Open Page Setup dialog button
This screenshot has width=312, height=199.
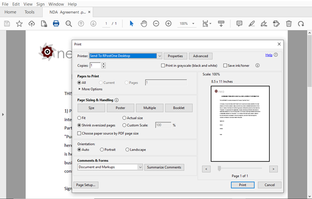click(86, 185)
